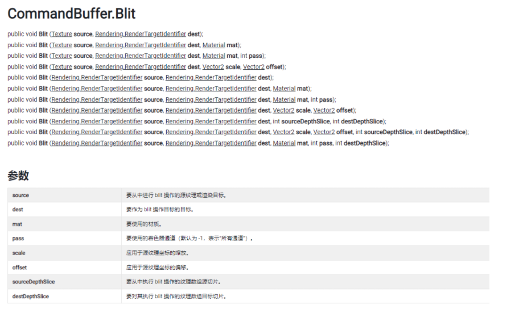Open dest RenderTargetIdentifier link in sourceDepthSlice overload
527x317 pixels.
211,122
